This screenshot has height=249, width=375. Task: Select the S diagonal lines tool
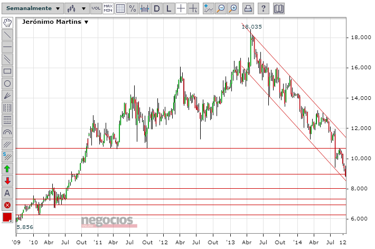pyautogui.click(x=7, y=156)
